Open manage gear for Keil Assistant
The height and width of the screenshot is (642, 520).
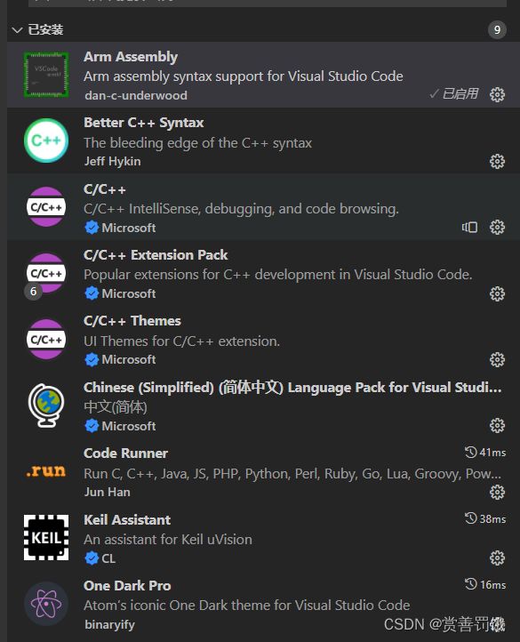pyautogui.click(x=497, y=558)
